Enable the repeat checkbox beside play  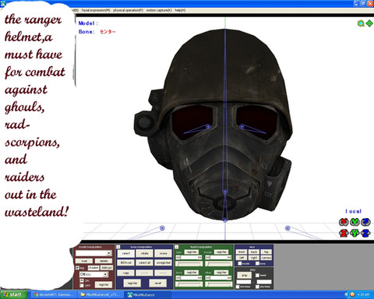click(257, 275)
